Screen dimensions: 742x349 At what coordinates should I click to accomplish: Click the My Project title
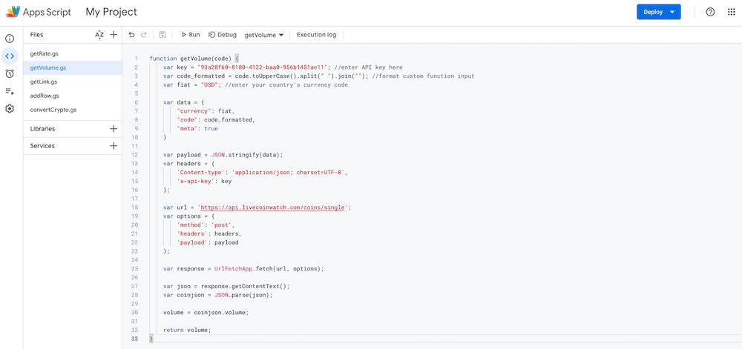tap(111, 12)
